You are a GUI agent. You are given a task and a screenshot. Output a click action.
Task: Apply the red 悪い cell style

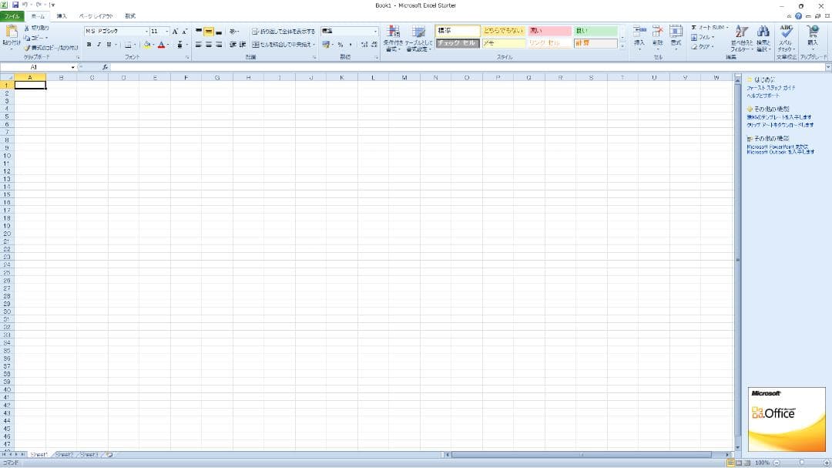[x=549, y=31]
